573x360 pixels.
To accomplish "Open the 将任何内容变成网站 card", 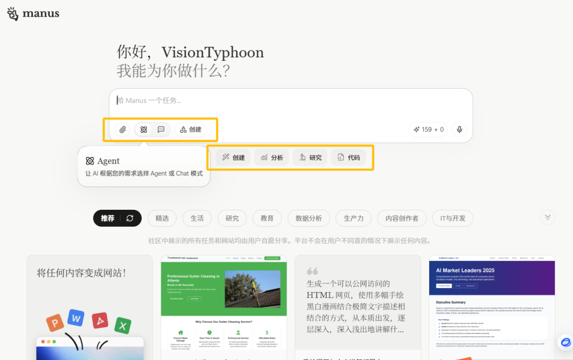I will coord(90,307).
